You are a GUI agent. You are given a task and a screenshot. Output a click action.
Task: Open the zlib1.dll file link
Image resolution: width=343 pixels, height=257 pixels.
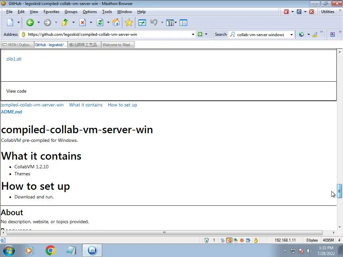pyautogui.click(x=14, y=59)
